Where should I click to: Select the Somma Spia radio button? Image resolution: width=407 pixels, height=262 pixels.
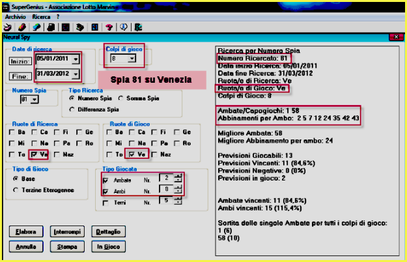click(120, 98)
